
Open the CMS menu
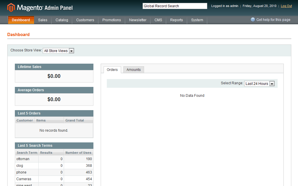click(158, 20)
